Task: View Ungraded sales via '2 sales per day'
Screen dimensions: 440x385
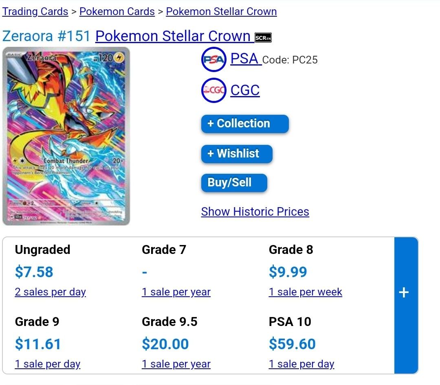Action: pos(50,292)
